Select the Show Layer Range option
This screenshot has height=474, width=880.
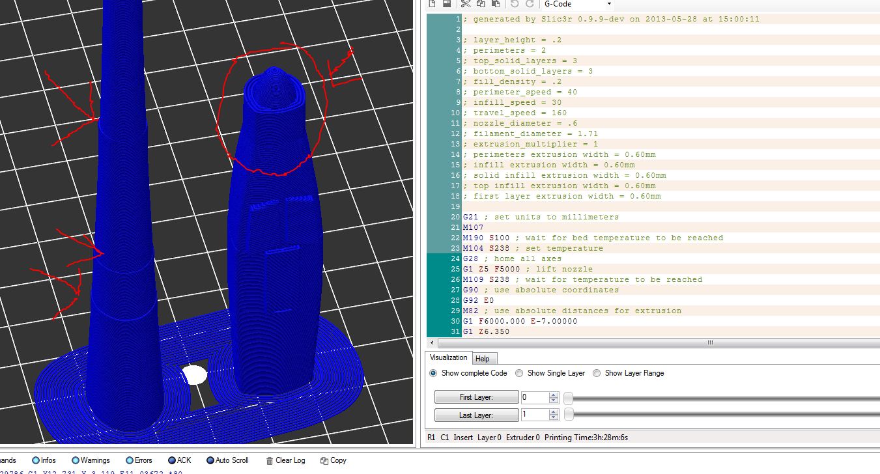[597, 373]
